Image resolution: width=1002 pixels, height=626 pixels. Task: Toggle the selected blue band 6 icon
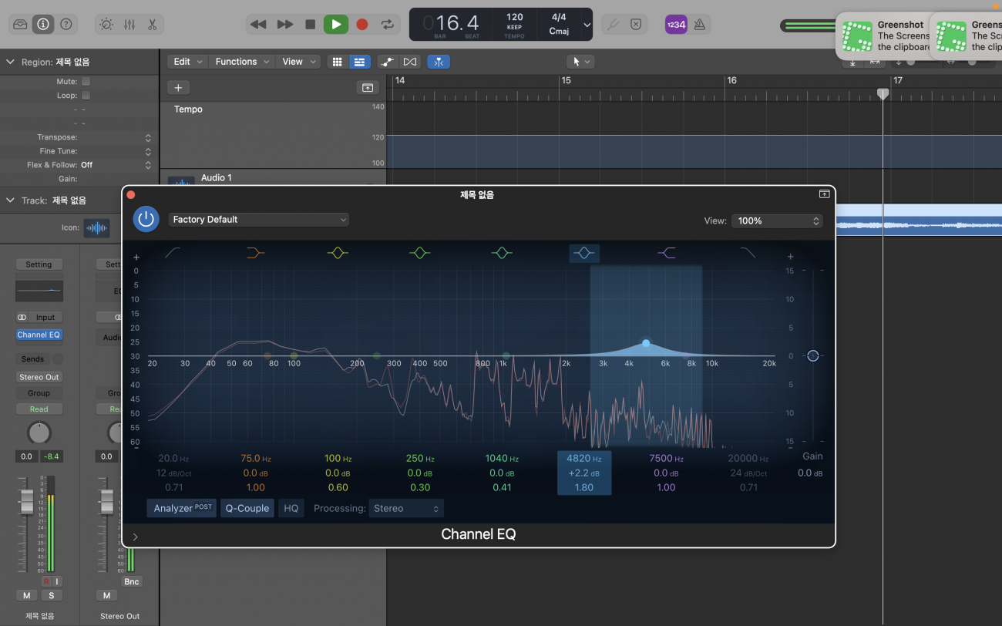coord(584,253)
